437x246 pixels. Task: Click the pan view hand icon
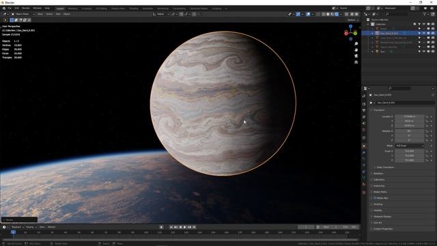tap(356, 50)
